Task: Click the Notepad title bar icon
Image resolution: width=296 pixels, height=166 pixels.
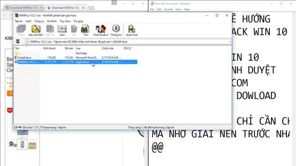Action: point(152,4)
